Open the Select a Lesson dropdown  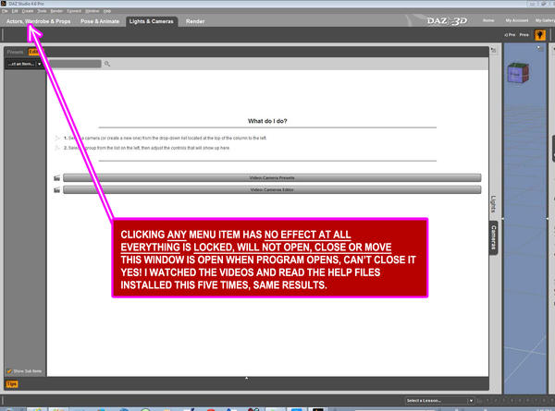pos(439,401)
